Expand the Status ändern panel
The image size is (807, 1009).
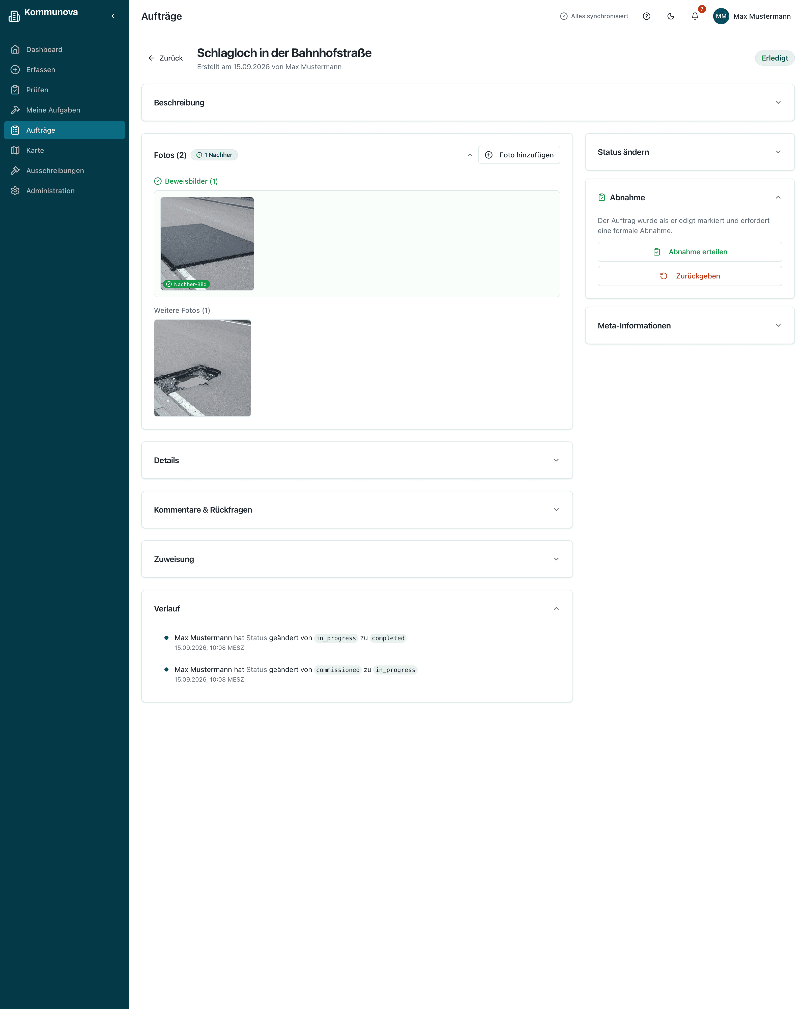pyautogui.click(x=689, y=152)
